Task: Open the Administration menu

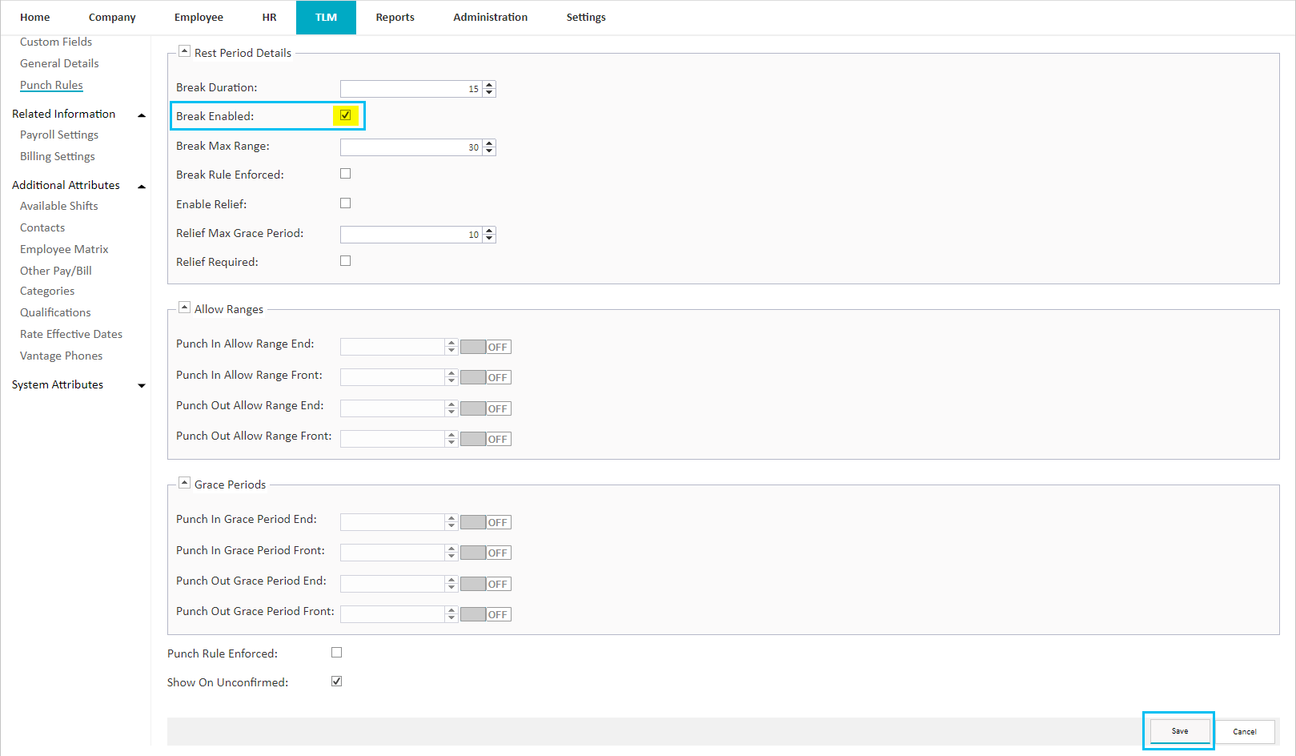Action: (x=490, y=17)
